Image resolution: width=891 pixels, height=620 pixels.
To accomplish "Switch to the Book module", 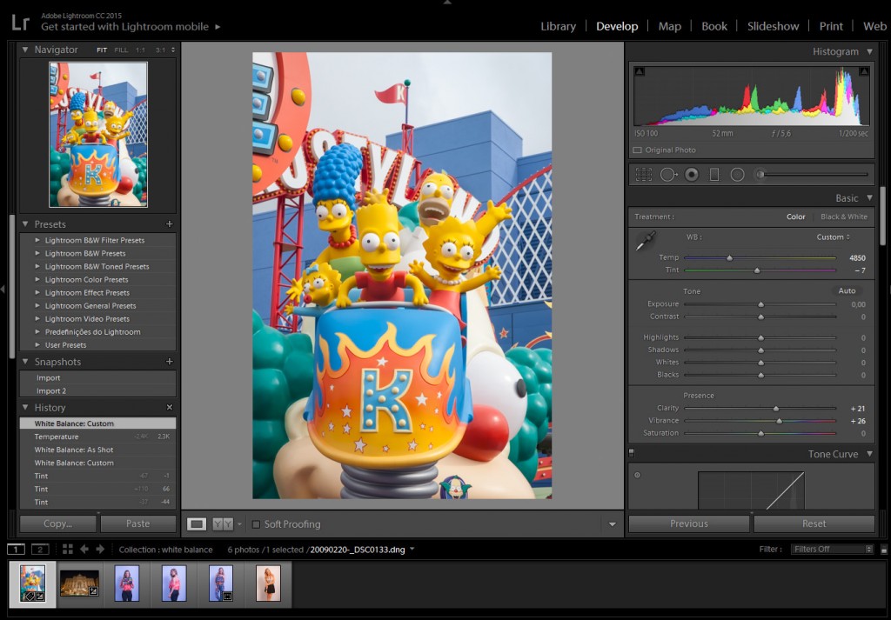I will click(x=714, y=26).
